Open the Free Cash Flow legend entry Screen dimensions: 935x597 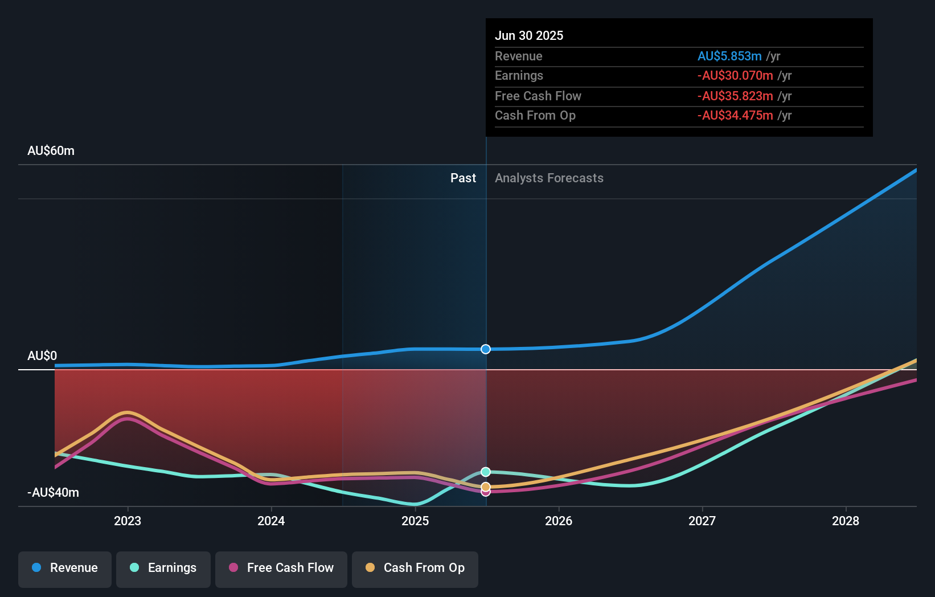point(281,569)
